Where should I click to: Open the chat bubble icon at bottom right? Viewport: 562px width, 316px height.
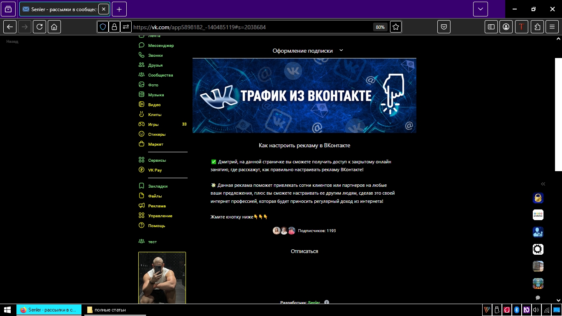pos(538,297)
